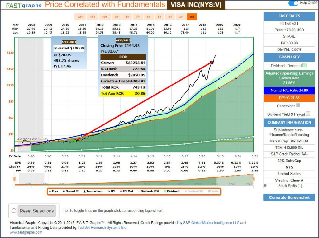Image resolution: width=319 pixels, height=238 pixels.
Task: Select the 10Y time range tab
Action: coord(105,16)
